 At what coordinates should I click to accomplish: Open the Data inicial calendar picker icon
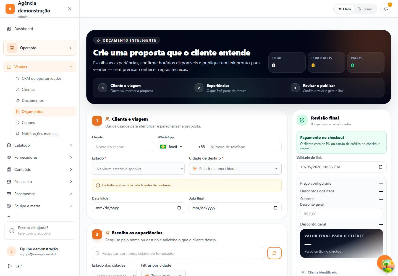click(179, 208)
